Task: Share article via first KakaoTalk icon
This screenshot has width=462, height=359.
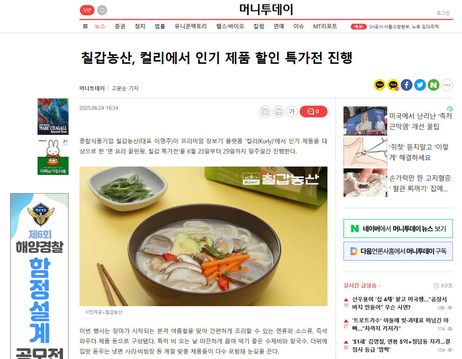Action: click(x=380, y=85)
